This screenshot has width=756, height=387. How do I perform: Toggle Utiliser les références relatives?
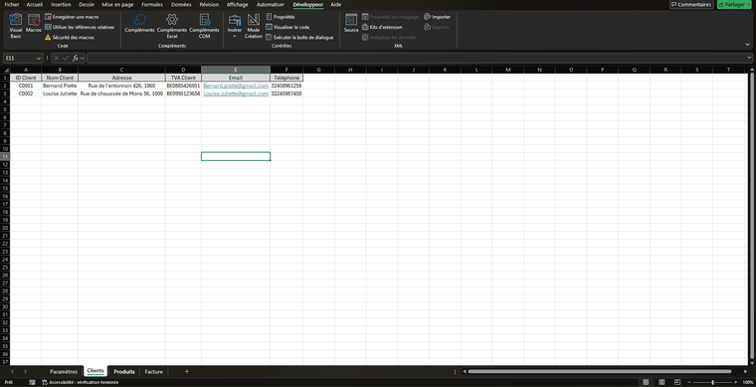pos(80,27)
